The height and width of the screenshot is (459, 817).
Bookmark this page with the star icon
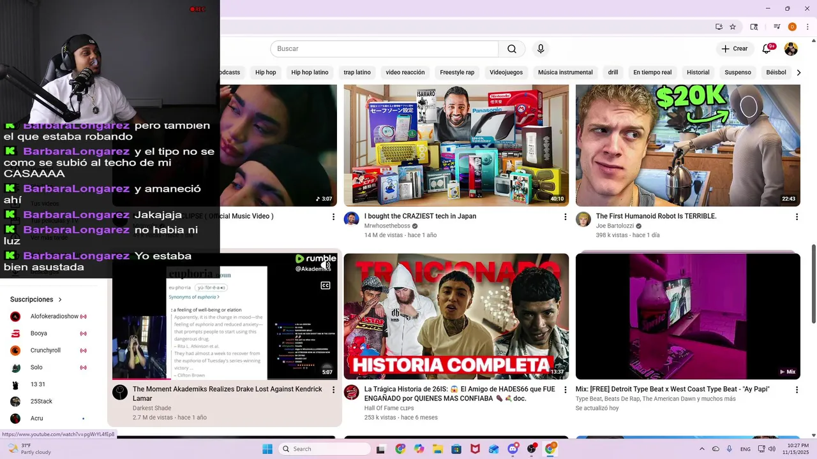(x=733, y=27)
